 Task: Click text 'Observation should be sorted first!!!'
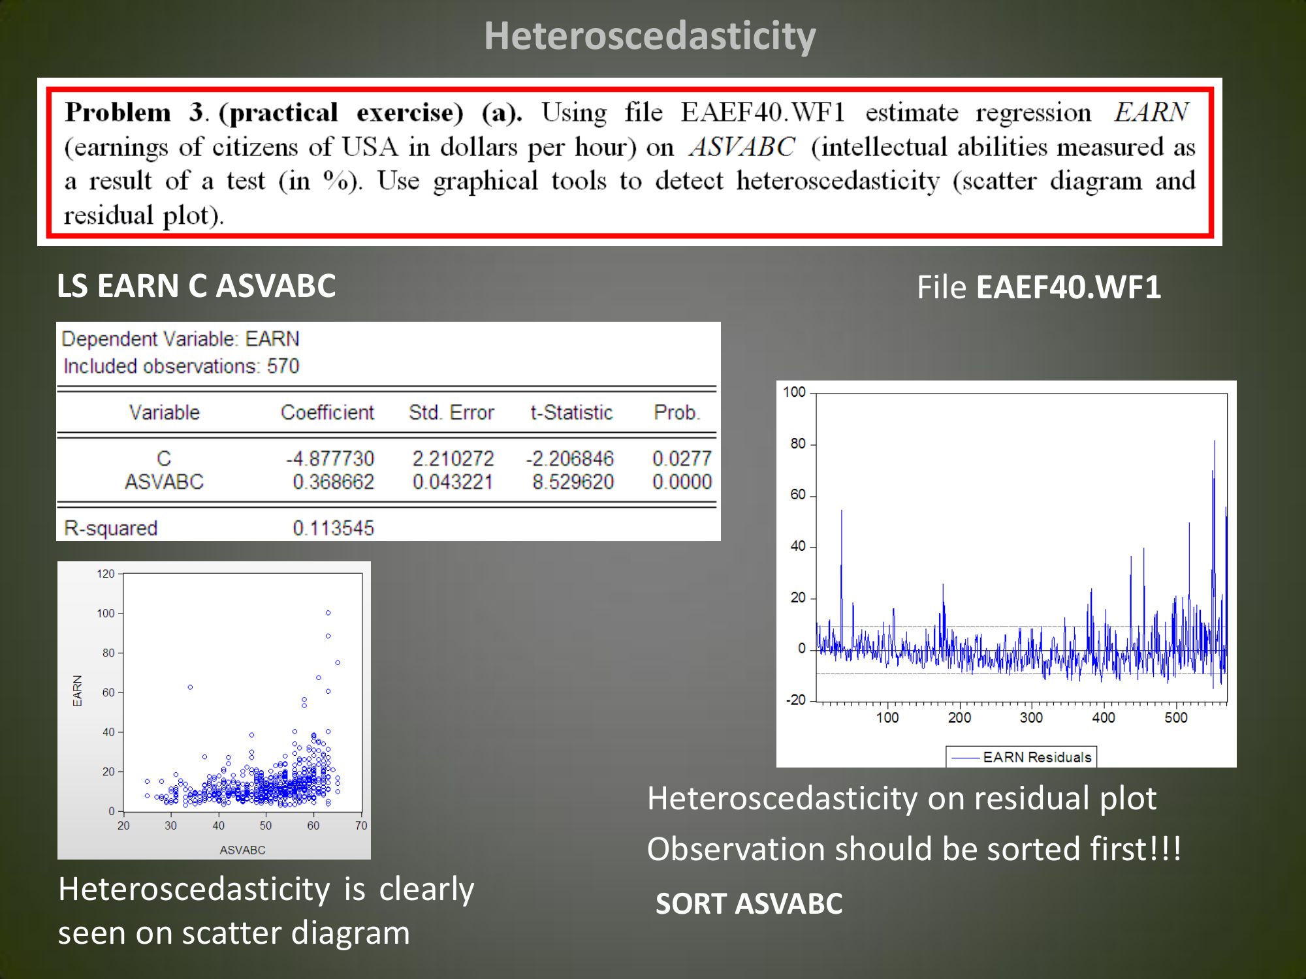914,849
